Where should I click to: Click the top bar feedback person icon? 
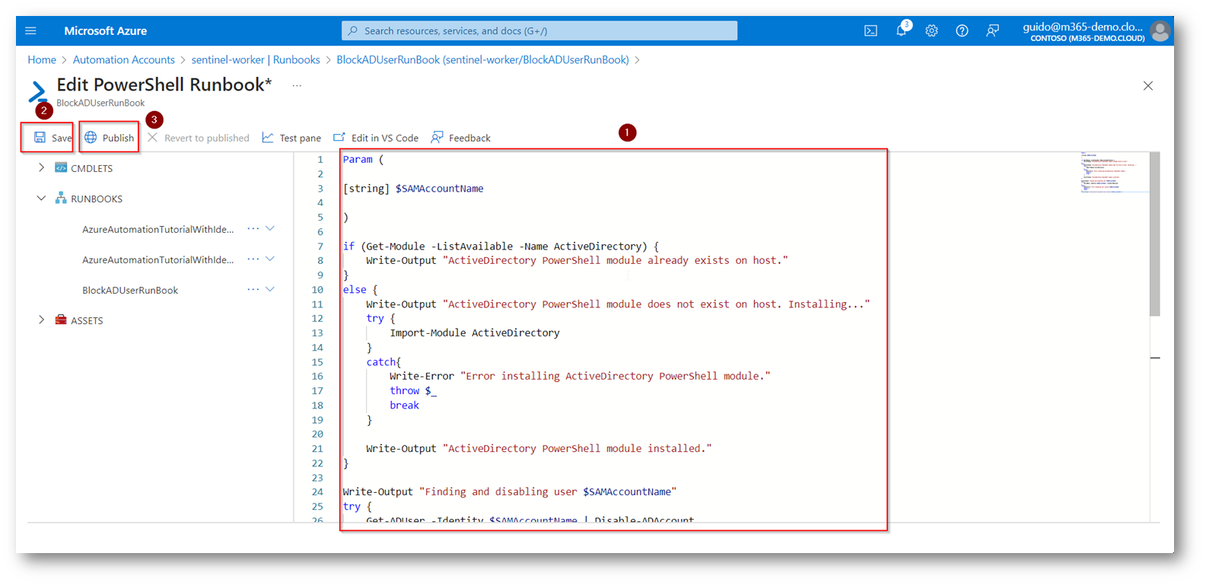pyautogui.click(x=992, y=31)
